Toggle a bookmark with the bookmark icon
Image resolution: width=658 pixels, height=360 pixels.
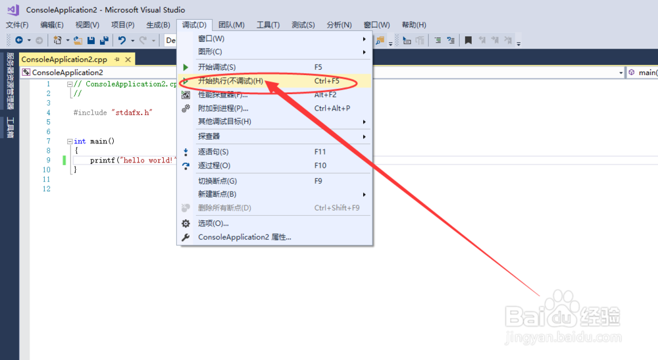468,40
